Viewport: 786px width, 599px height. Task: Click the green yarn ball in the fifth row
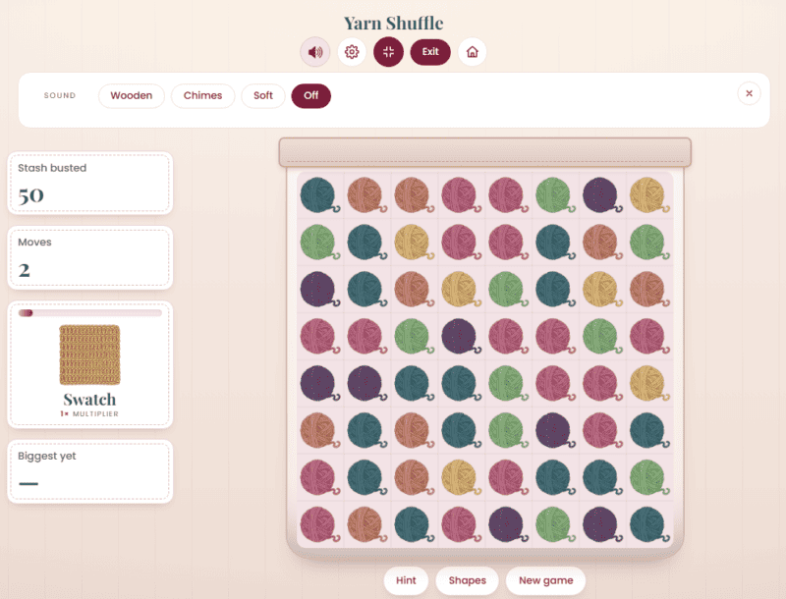coord(508,383)
